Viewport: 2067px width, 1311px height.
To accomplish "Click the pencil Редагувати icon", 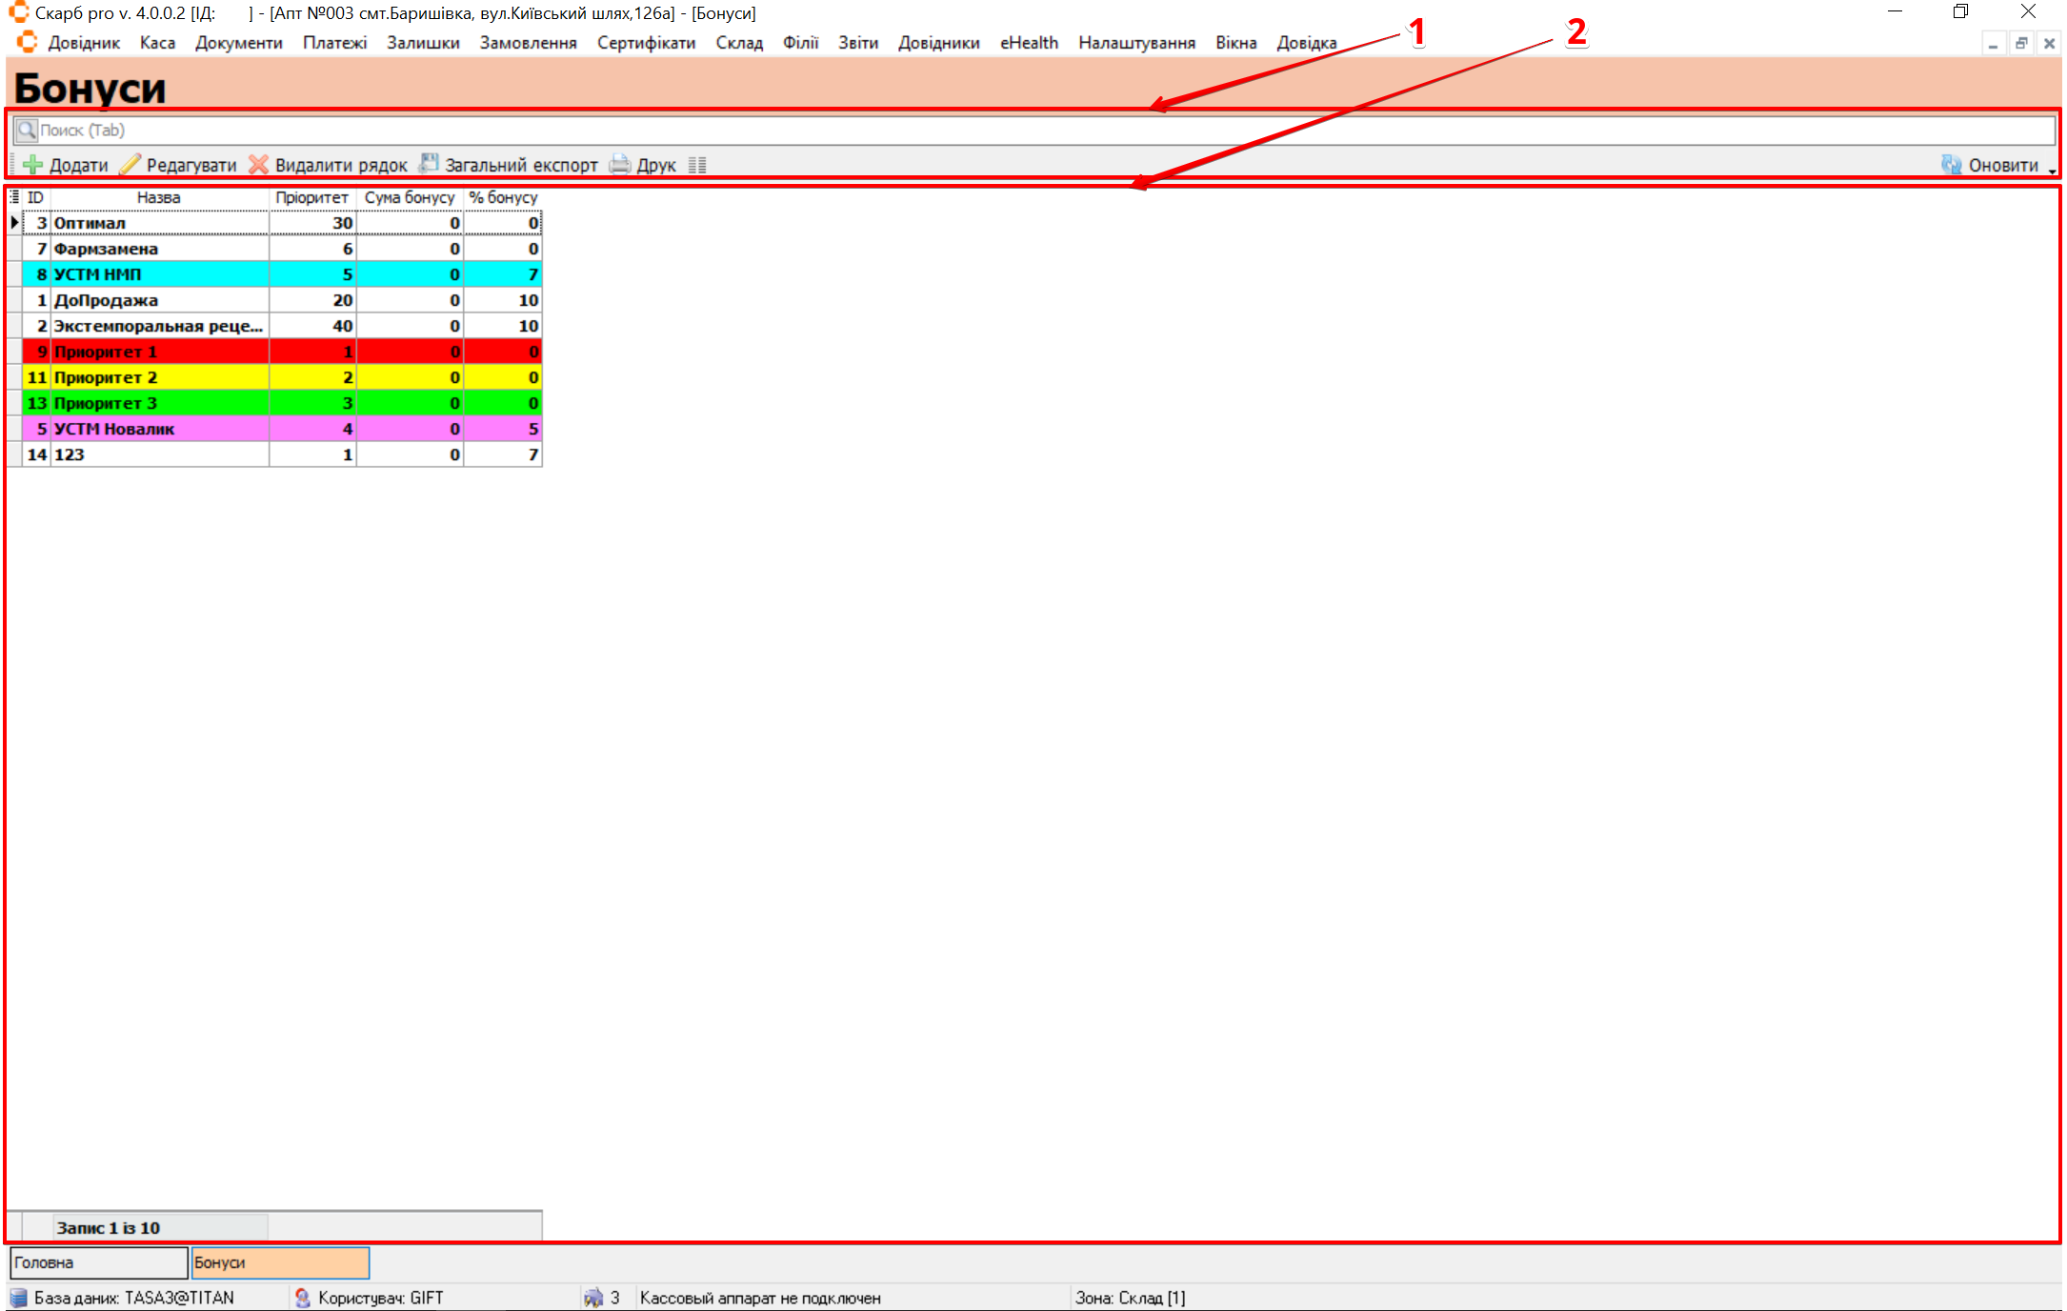I will [130, 165].
